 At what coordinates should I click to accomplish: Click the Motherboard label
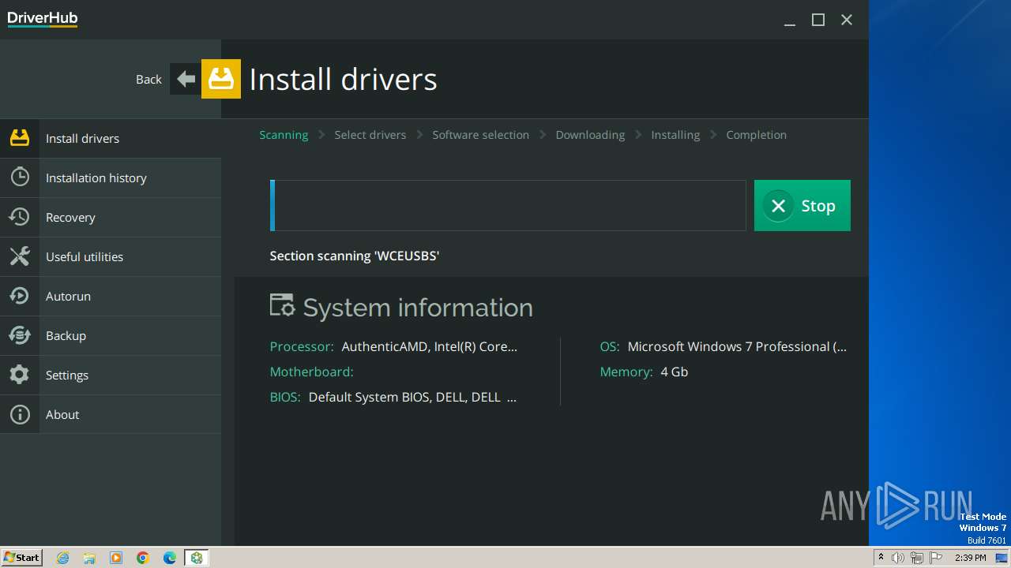click(311, 372)
